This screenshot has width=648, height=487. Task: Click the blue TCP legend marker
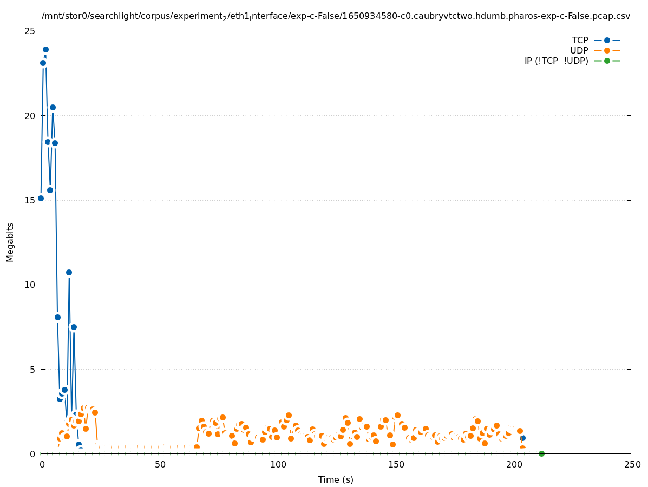[x=607, y=40]
